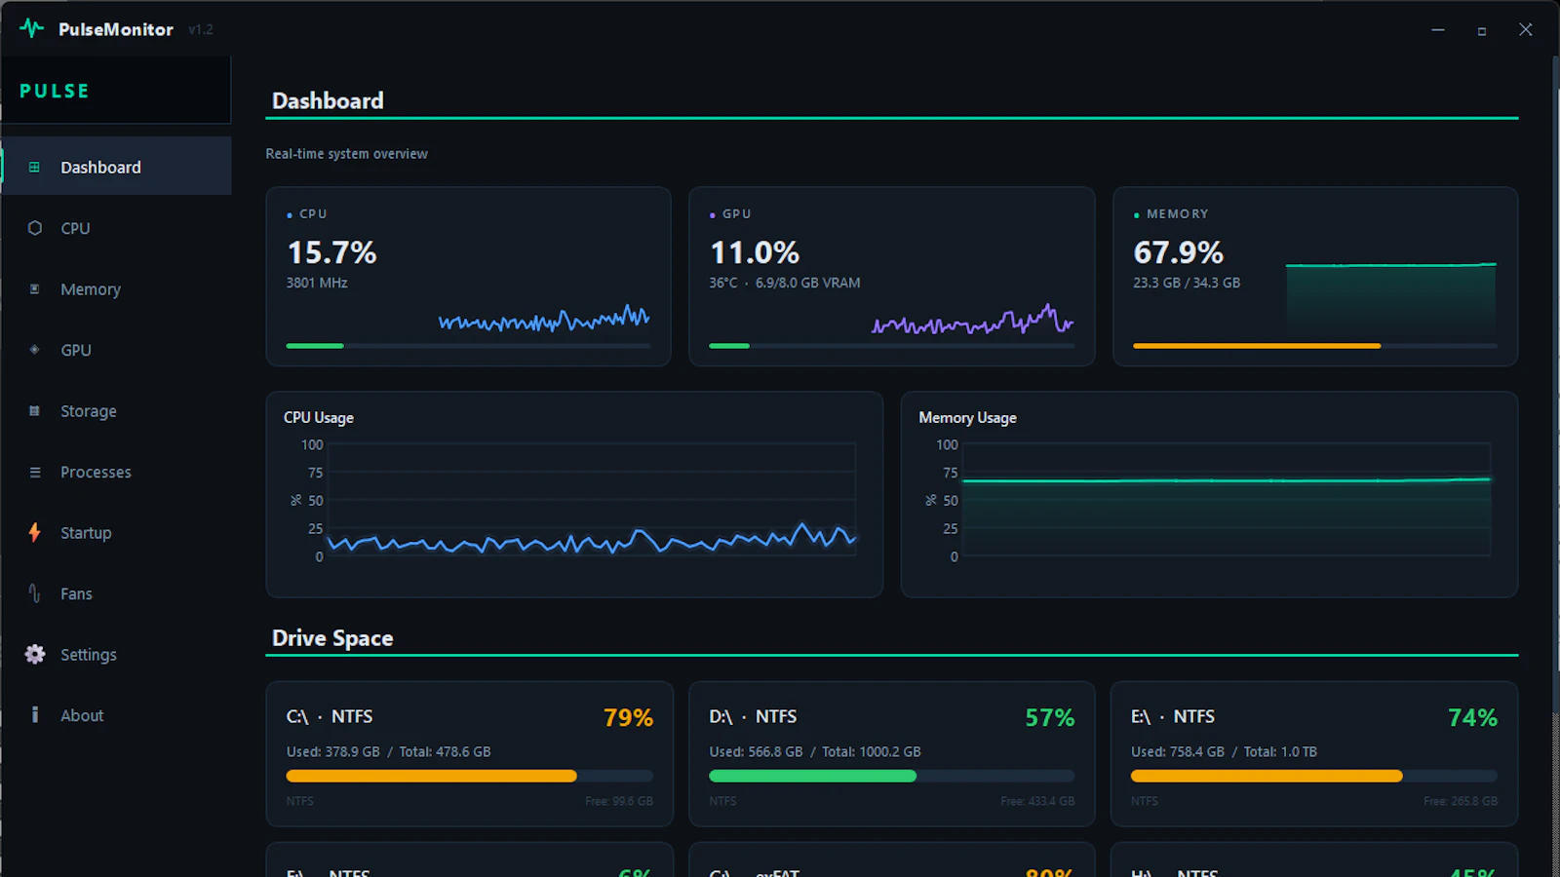
Task: Click the Memory card orange usage bar
Action: pyautogui.click(x=1314, y=346)
